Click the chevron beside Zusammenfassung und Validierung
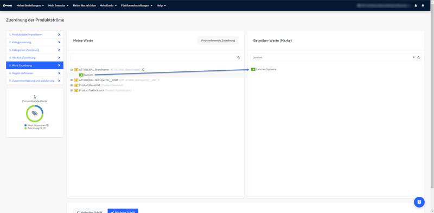This screenshot has width=434, height=213. point(59,81)
